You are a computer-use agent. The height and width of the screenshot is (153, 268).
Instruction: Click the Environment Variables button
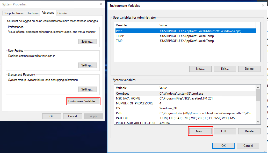tap(83, 101)
